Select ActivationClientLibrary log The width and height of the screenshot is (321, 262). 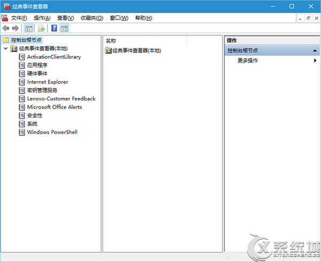click(x=54, y=57)
